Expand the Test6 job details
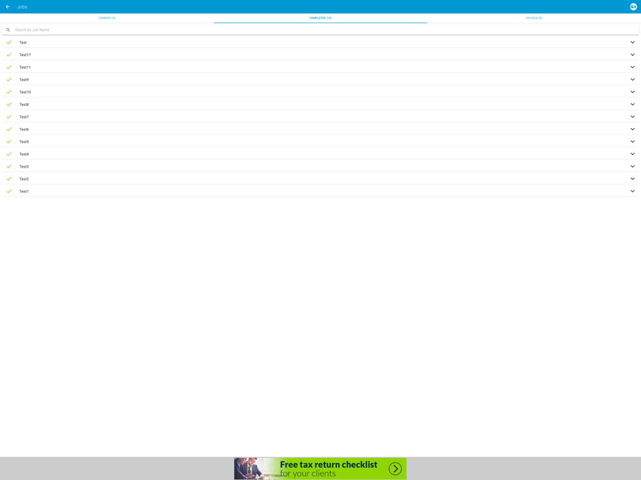This screenshot has width=641, height=480. click(633, 129)
